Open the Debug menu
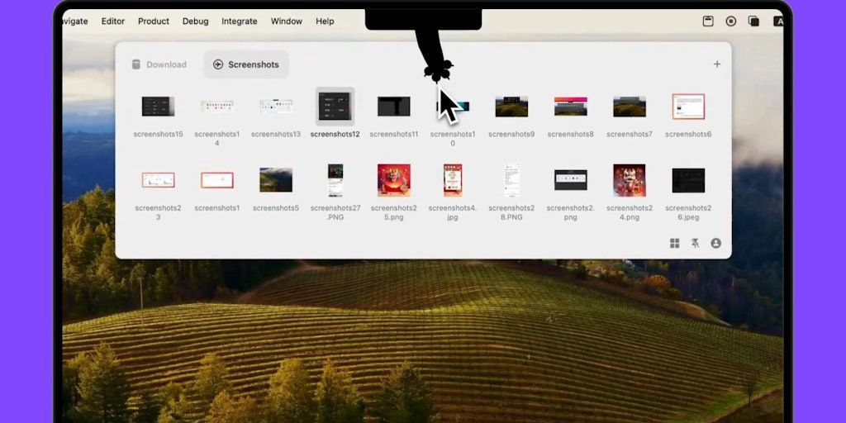The image size is (846, 423). (x=195, y=21)
